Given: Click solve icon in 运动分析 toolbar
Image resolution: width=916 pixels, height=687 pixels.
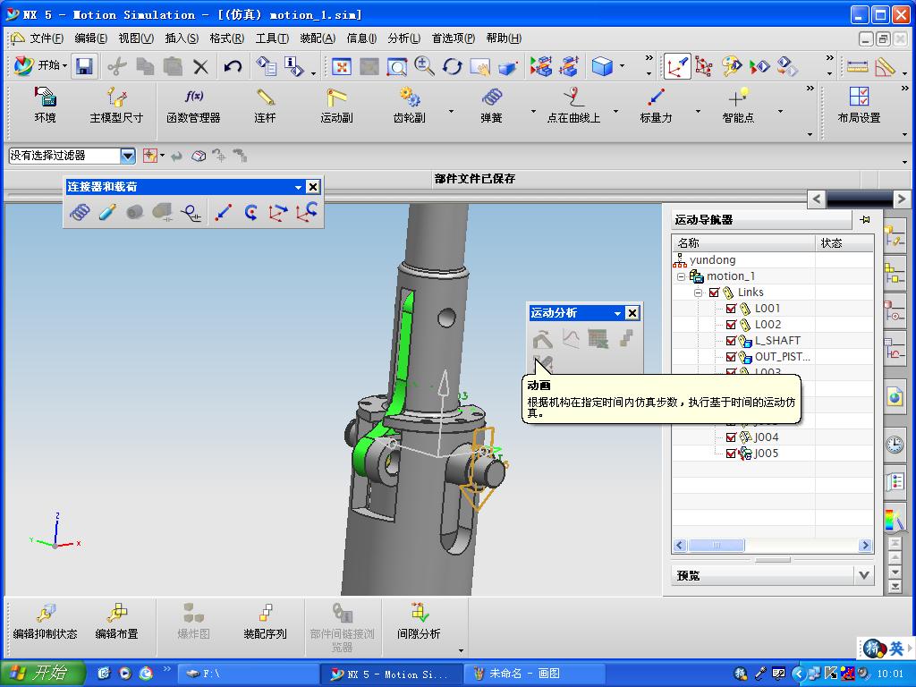Looking at the screenshot, I should tap(543, 338).
